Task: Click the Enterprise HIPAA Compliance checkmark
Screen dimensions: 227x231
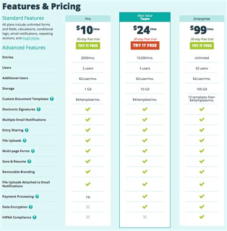Action: click(x=202, y=217)
